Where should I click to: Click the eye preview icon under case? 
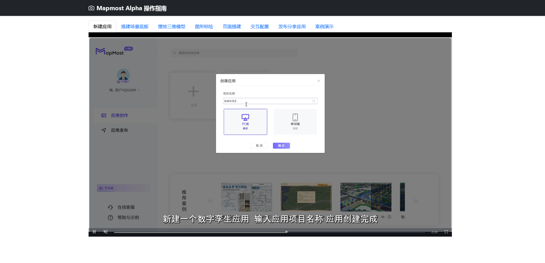pyautogui.click(x=383, y=217)
